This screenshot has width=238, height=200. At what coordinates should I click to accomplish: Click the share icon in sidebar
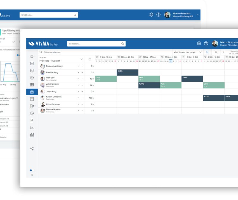point(32,149)
